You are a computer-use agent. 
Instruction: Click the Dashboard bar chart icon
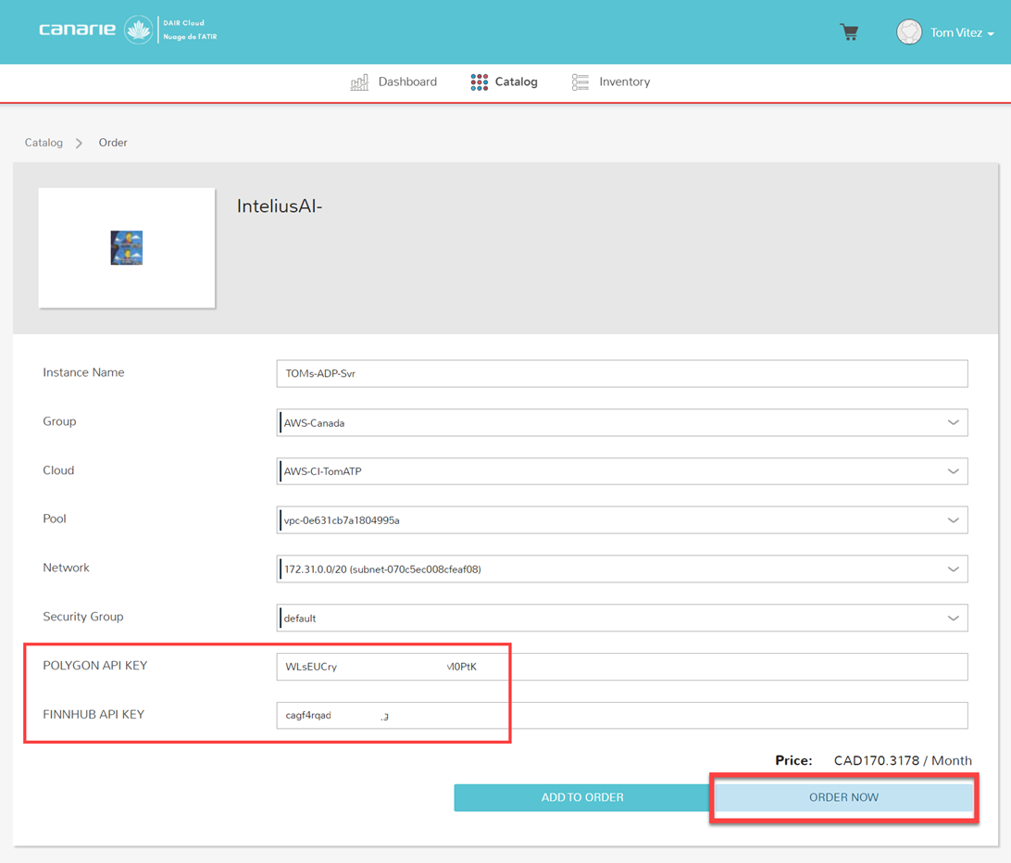point(359,82)
